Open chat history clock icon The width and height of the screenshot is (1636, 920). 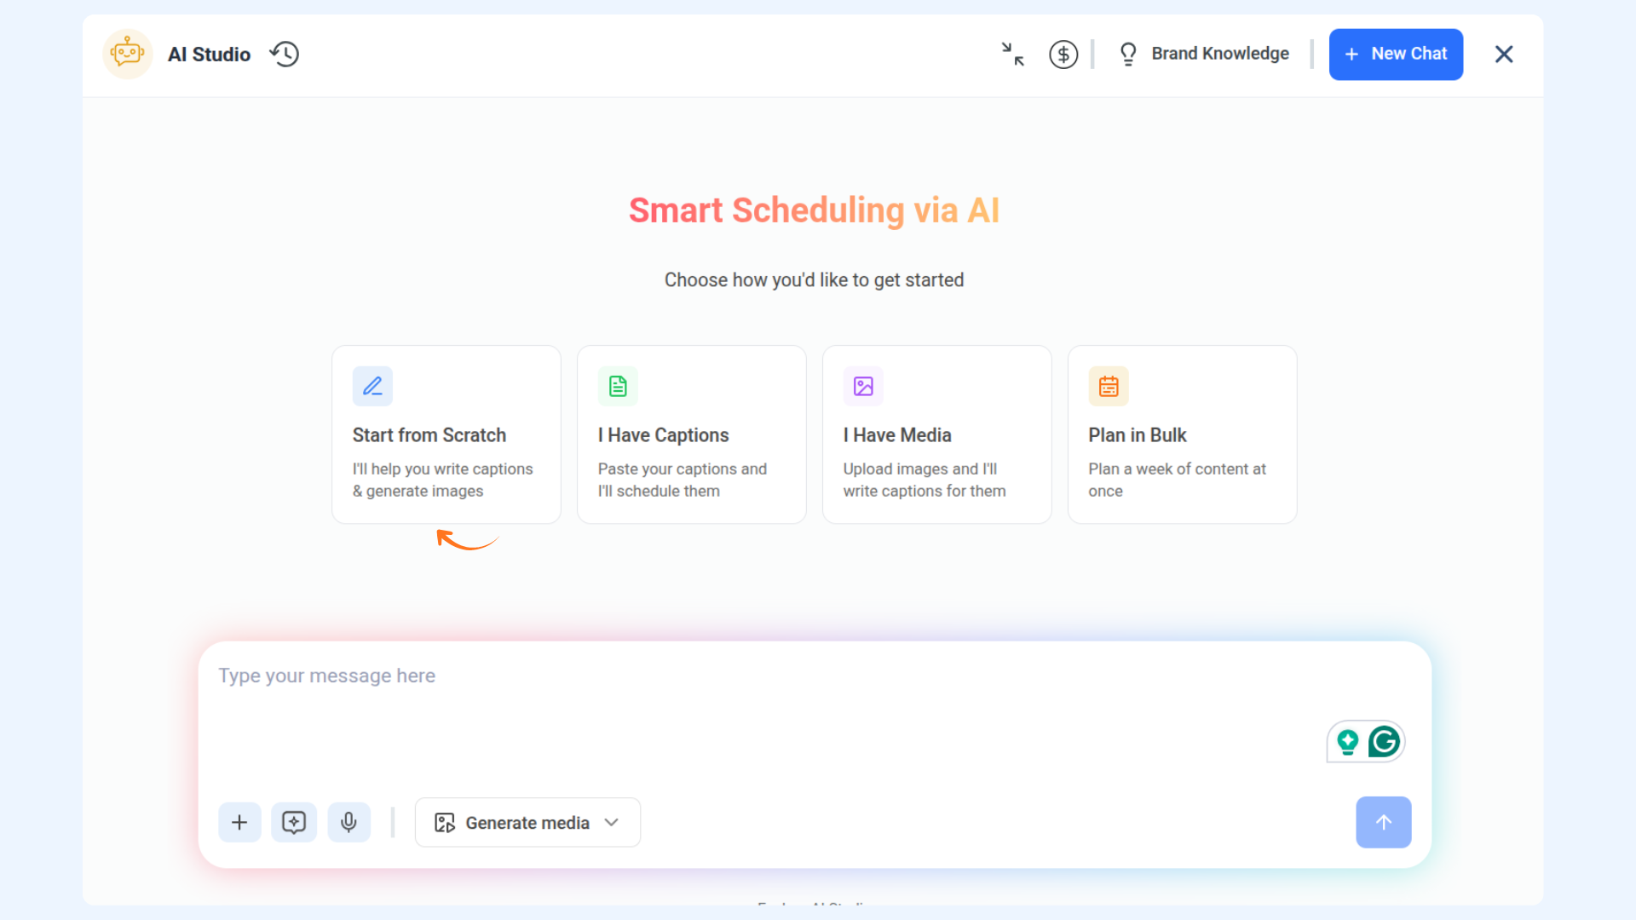285,54
